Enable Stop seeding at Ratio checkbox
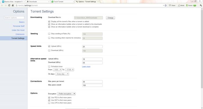This screenshot has height=109, width=203. click(49, 34)
